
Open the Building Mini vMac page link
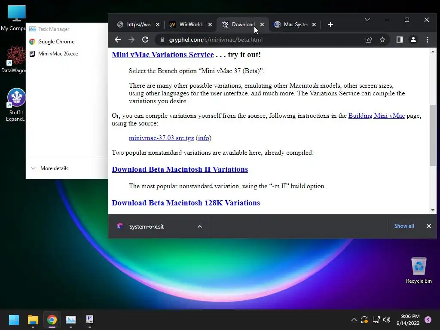point(376,116)
